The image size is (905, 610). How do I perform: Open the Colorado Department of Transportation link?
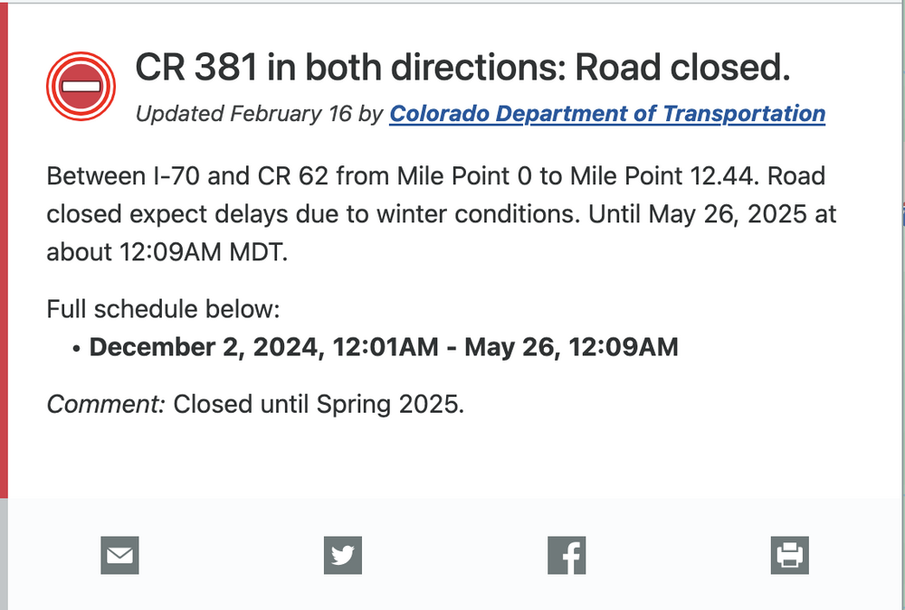pyautogui.click(x=607, y=114)
